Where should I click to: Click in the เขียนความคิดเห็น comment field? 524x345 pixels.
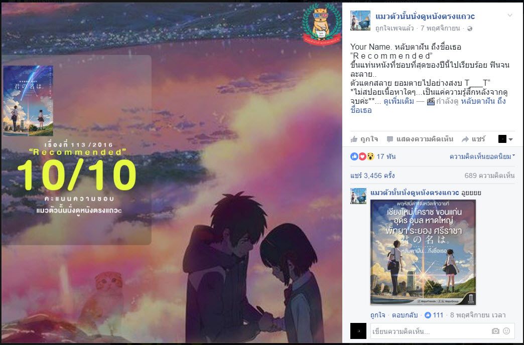pyautogui.click(x=431, y=331)
